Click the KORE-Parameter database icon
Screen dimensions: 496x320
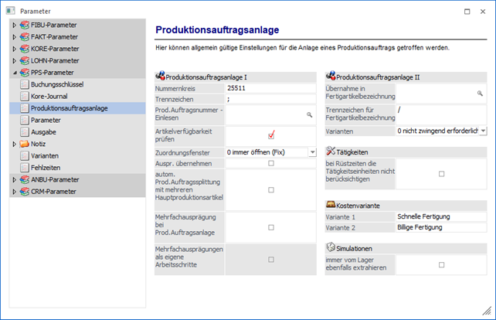pos(25,49)
